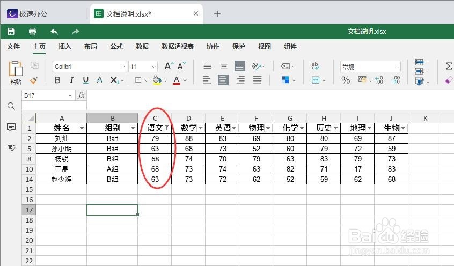Open filter dropdown for 组别 column
This screenshot has height=266, width=454.
(x=133, y=128)
